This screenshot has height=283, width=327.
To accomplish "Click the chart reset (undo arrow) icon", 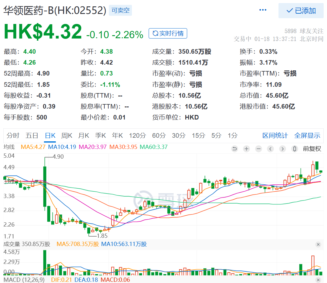I will point(234,149).
